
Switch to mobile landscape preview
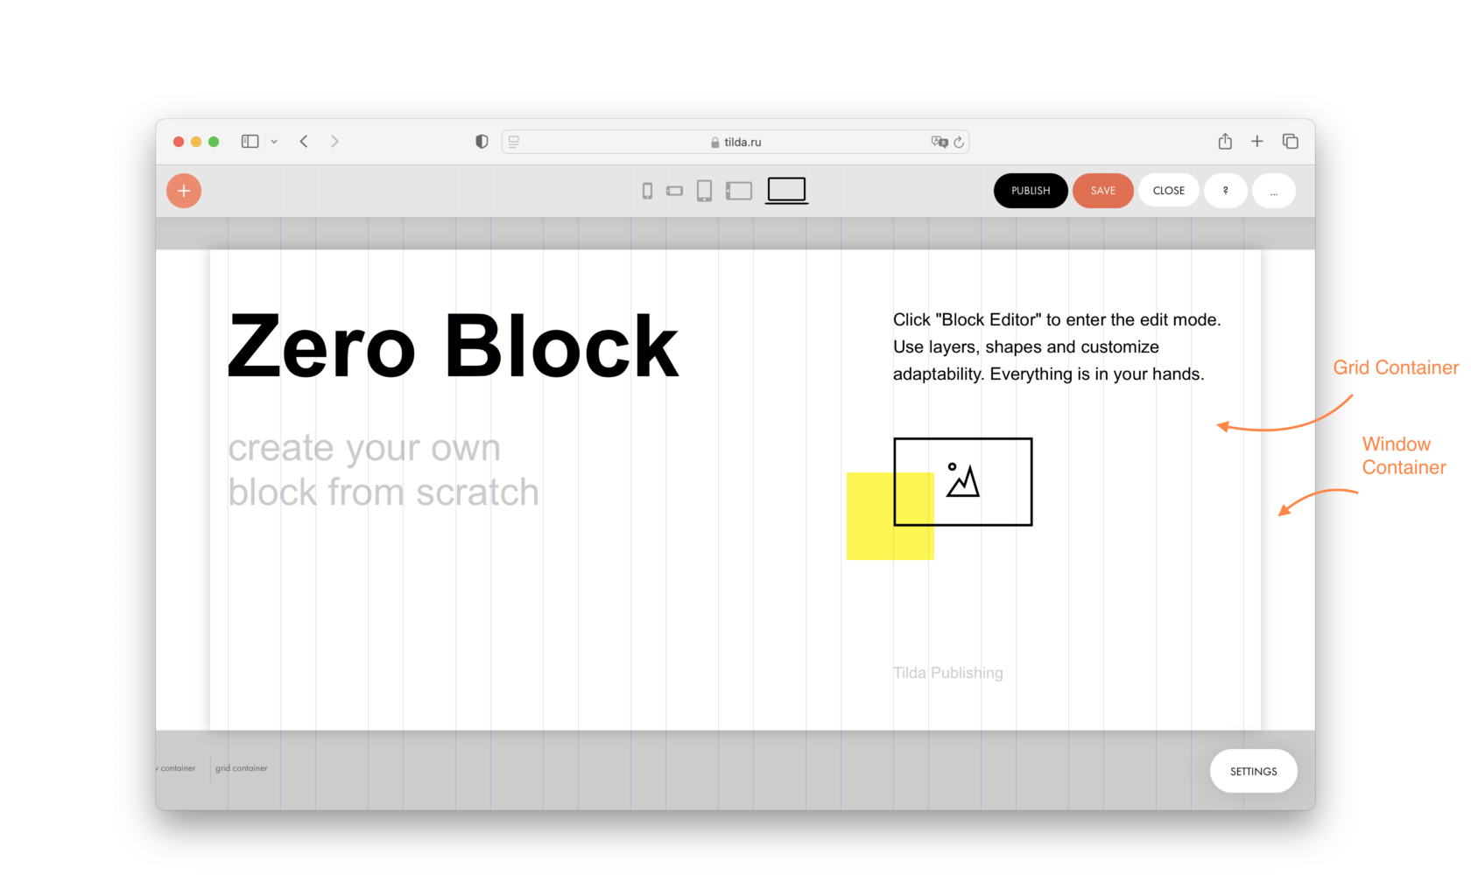(674, 190)
